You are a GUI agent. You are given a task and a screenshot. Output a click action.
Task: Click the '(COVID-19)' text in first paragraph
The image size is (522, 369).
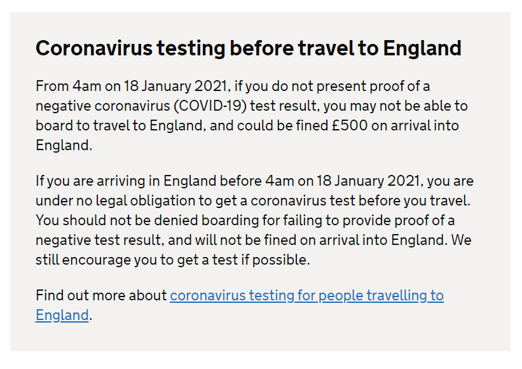point(210,106)
